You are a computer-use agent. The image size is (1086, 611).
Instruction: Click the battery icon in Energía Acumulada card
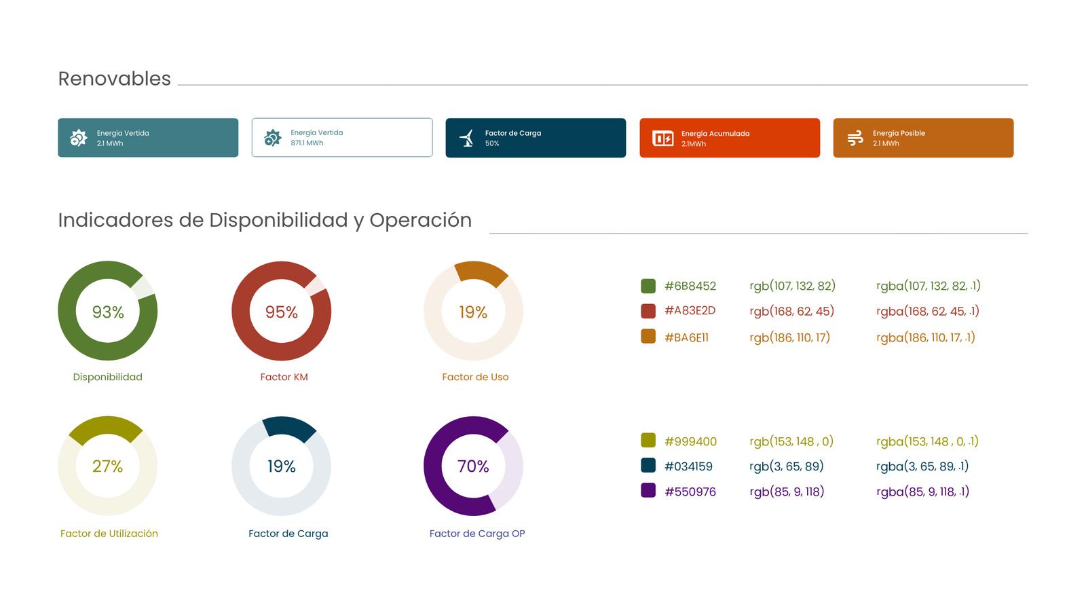pos(662,138)
